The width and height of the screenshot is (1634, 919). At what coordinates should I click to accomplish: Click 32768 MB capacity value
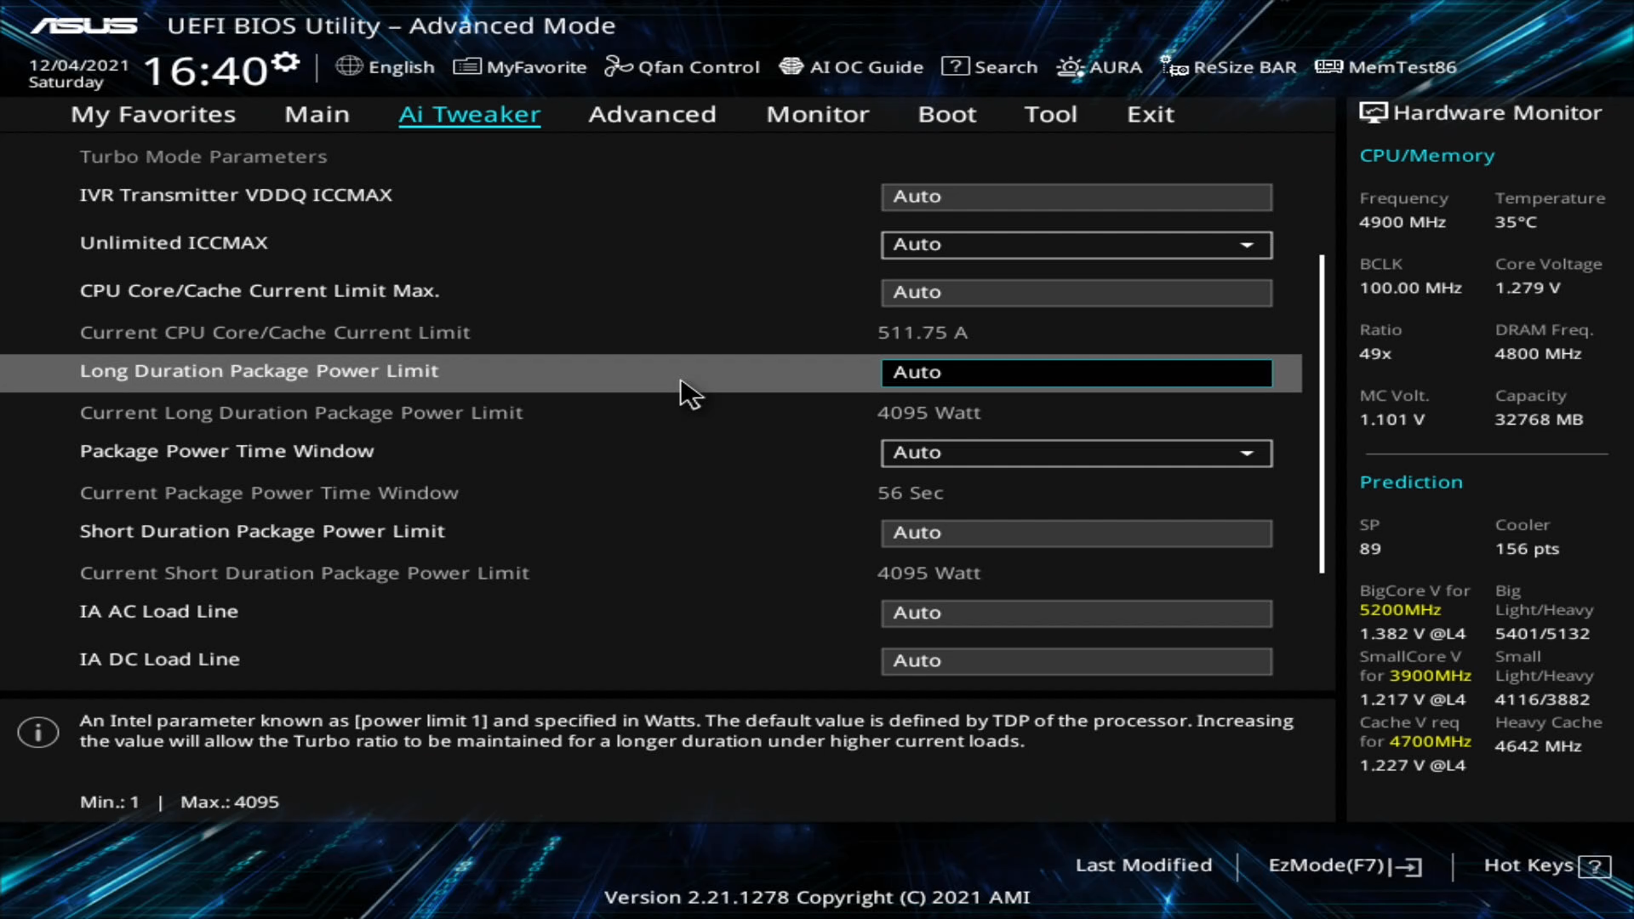pyautogui.click(x=1539, y=420)
